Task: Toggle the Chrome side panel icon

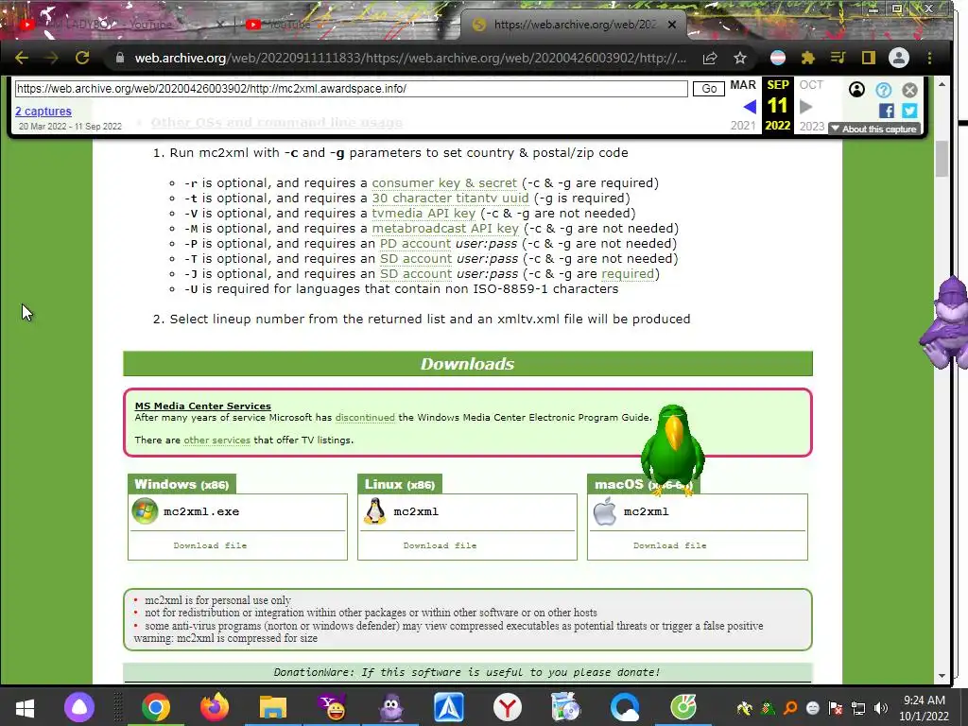Action: click(868, 58)
